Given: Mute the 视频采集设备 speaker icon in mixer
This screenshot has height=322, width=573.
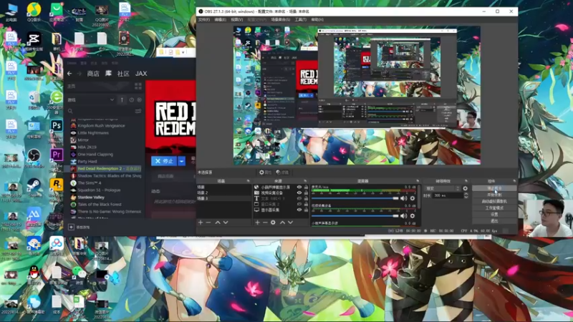Looking at the screenshot, I should pos(403,216).
